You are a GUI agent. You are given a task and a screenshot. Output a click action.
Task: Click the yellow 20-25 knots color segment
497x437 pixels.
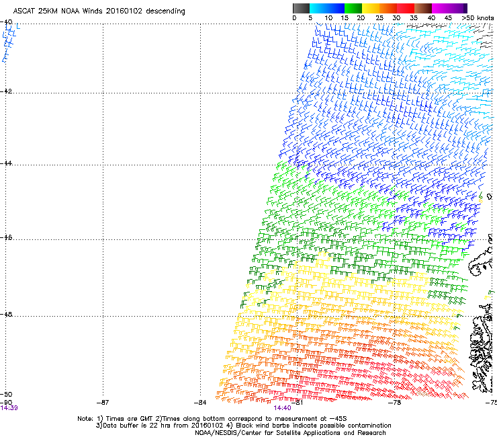tap(371, 8)
